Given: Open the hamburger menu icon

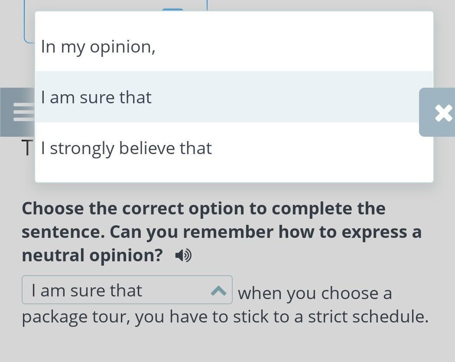Looking at the screenshot, I should pyautogui.click(x=23, y=112).
